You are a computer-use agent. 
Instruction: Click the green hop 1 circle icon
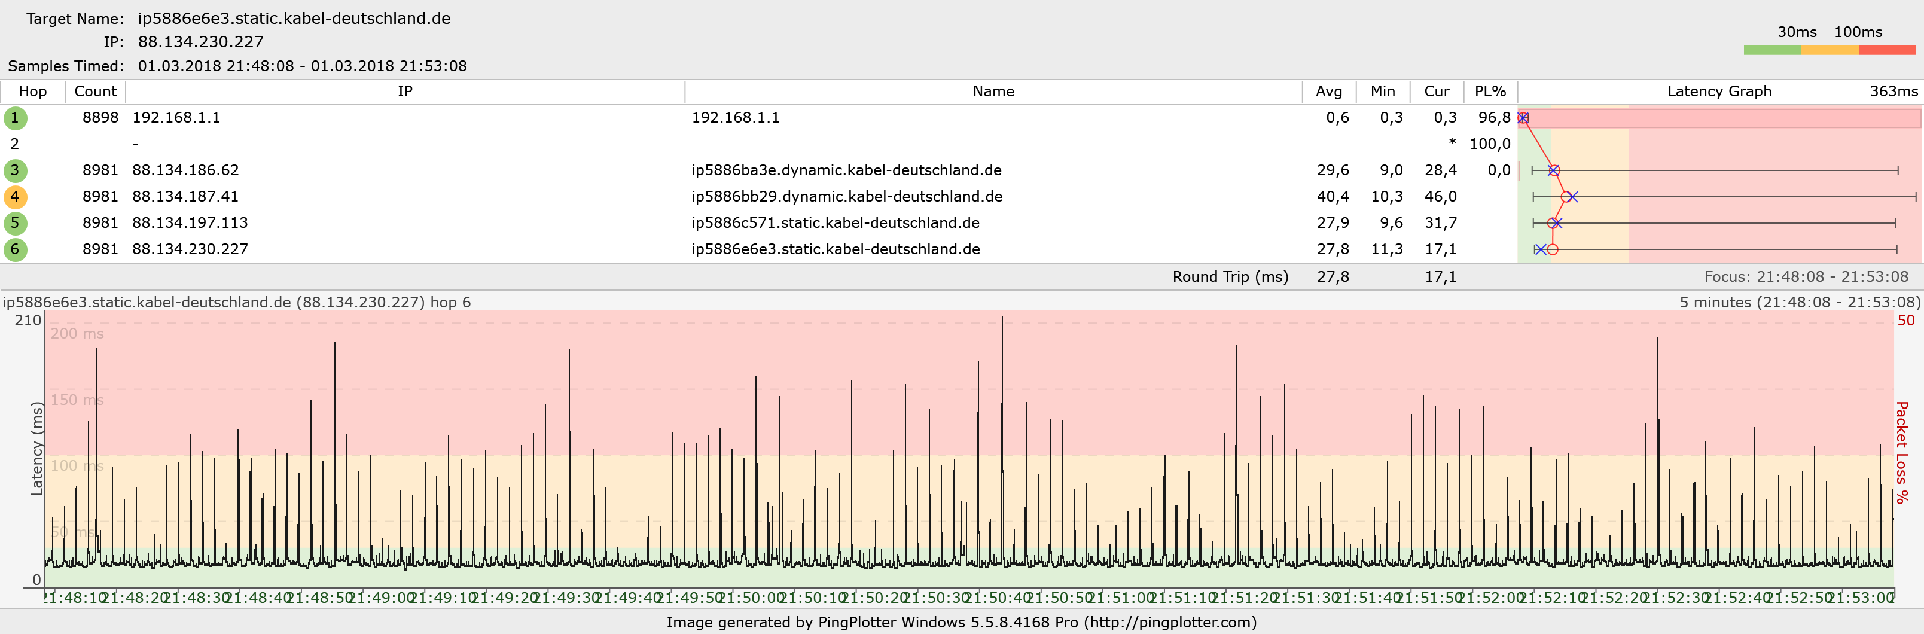click(x=15, y=118)
